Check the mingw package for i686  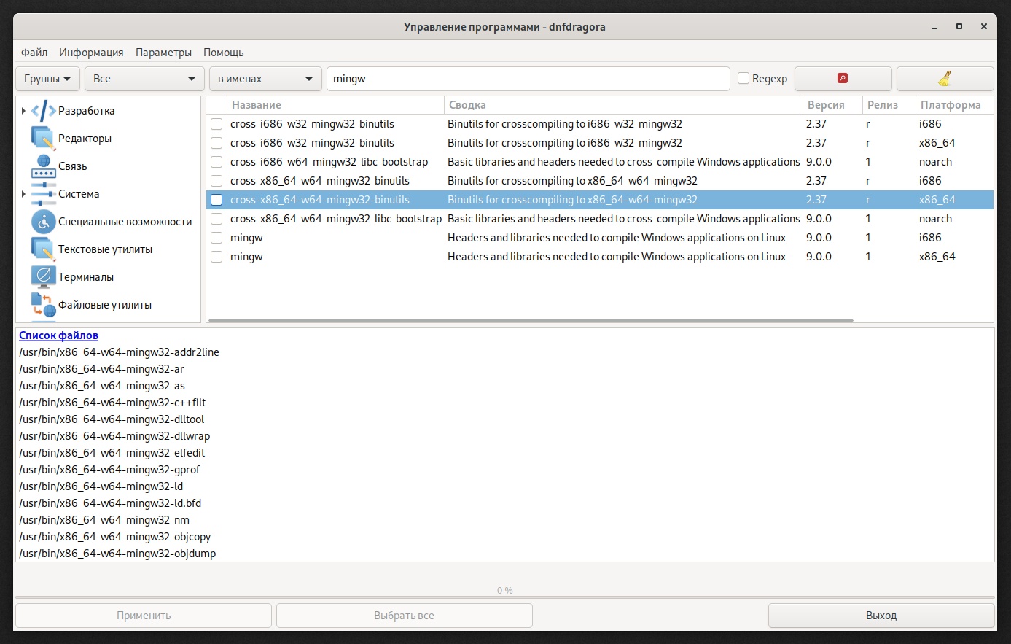216,238
